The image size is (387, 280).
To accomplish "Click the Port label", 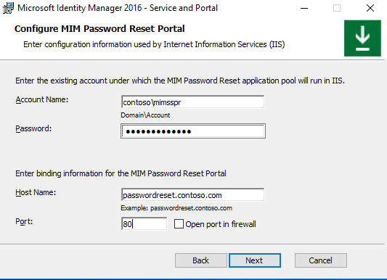I will [x=24, y=221].
